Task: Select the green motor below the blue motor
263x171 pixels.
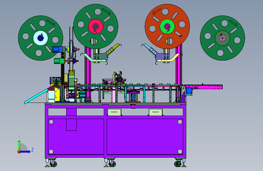Action: [59, 61]
